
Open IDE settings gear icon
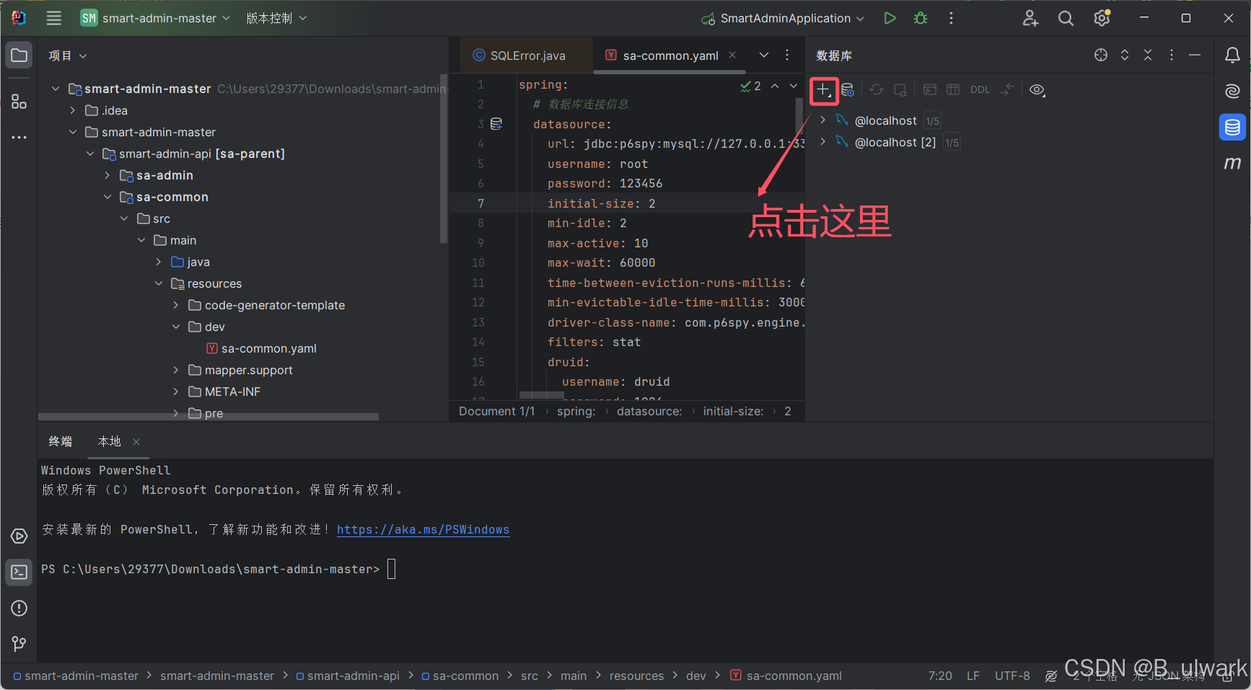(1101, 18)
